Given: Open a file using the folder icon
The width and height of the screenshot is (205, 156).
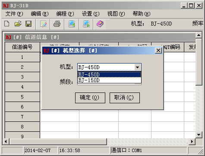Looking at the screenshot, I should [x=18, y=24].
